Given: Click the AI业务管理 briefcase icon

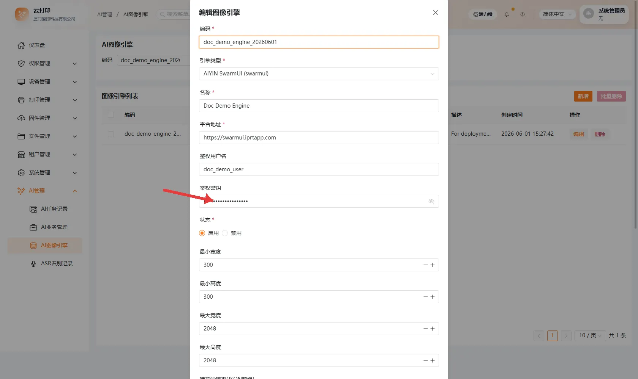Looking at the screenshot, I should pos(33,227).
